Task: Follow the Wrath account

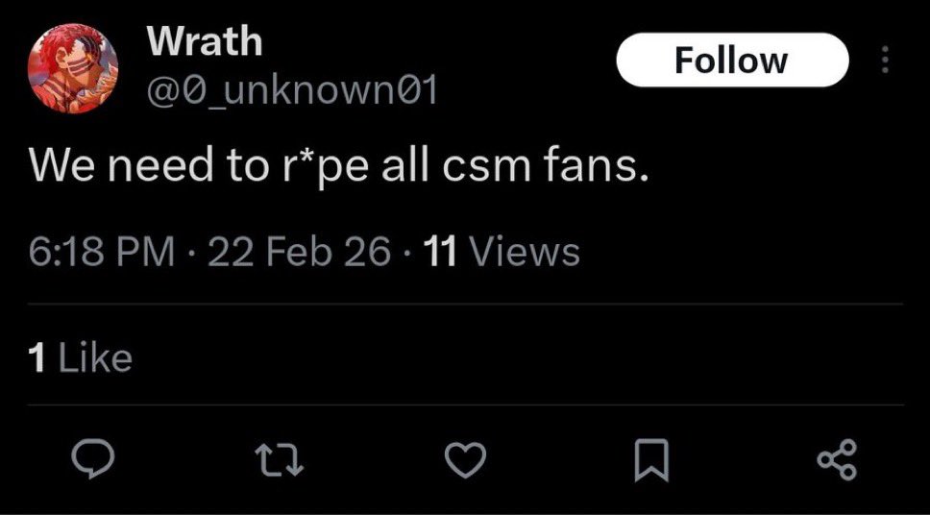Action: coord(730,61)
